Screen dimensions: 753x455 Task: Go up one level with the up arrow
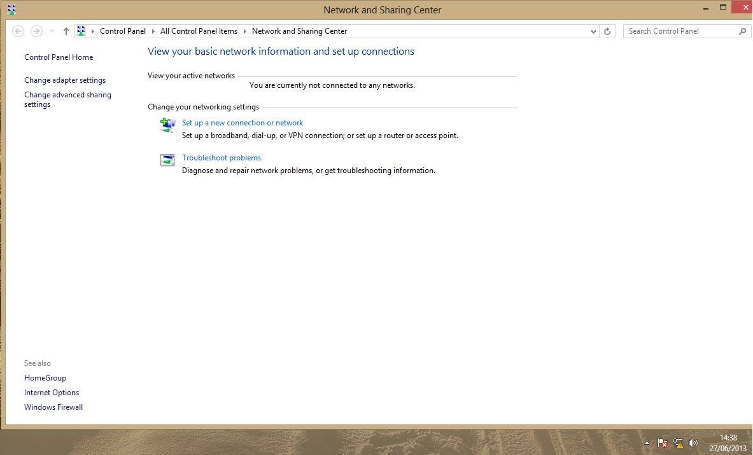(x=66, y=31)
